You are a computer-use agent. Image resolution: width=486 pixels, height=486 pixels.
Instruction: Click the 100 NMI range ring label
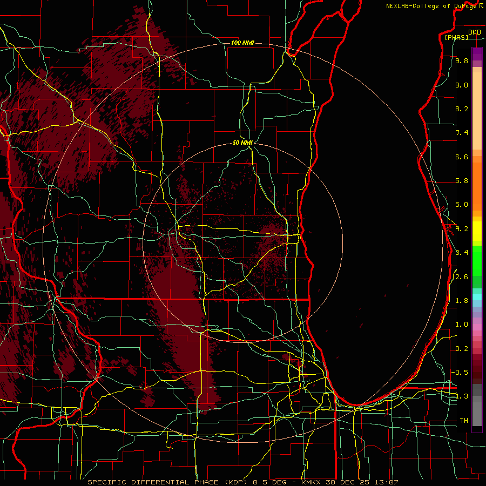coord(242,43)
